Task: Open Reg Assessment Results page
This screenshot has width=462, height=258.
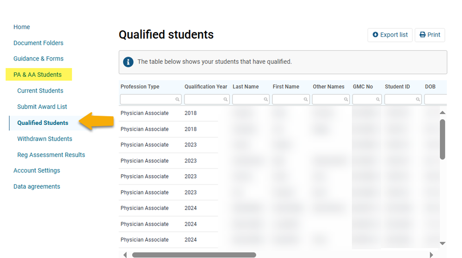Action: [x=51, y=155]
